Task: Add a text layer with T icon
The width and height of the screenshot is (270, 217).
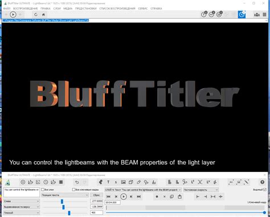Action: pos(108,182)
